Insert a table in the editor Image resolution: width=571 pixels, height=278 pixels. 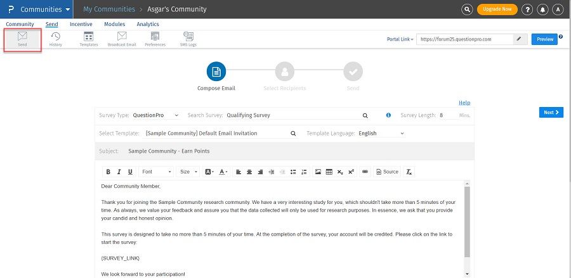[329, 172]
